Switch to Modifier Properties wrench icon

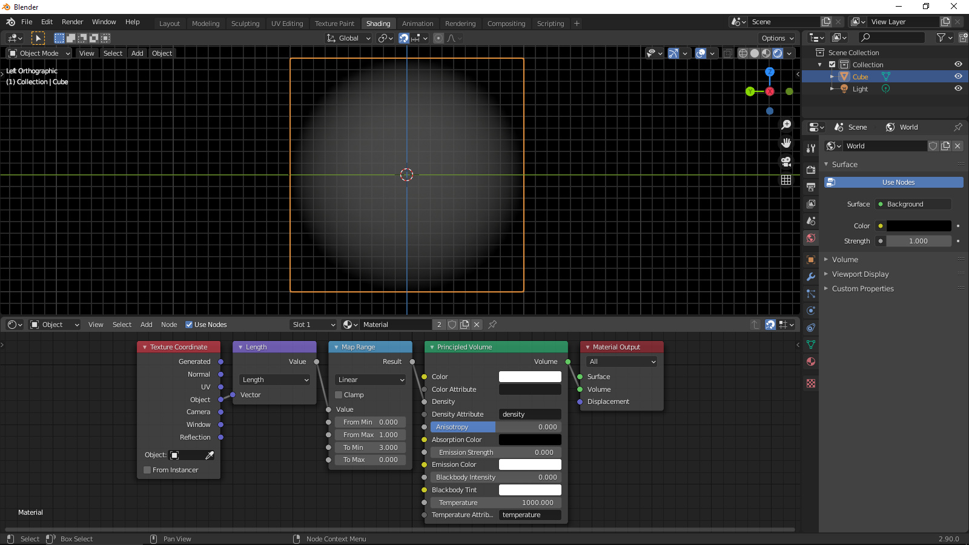pyautogui.click(x=810, y=277)
